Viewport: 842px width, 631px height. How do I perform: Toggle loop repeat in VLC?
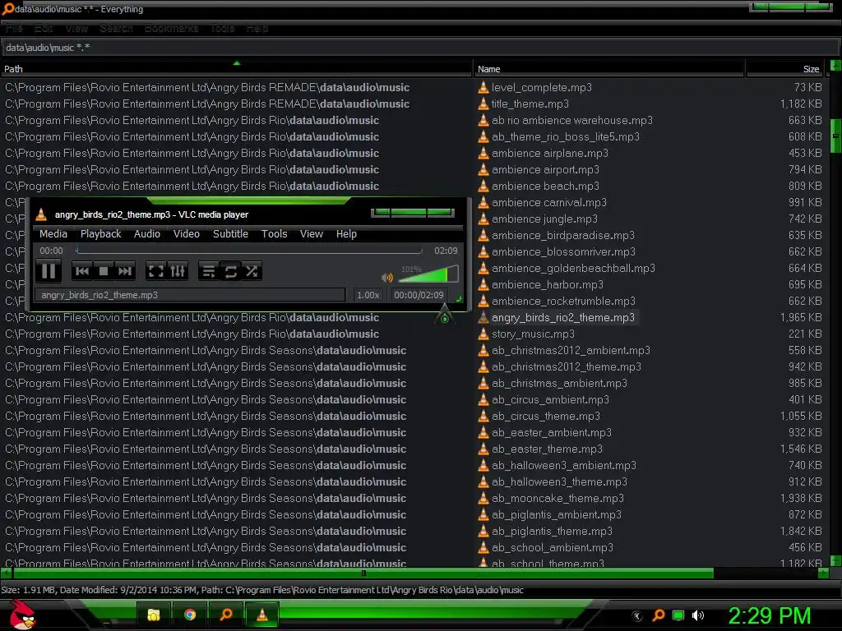231,271
